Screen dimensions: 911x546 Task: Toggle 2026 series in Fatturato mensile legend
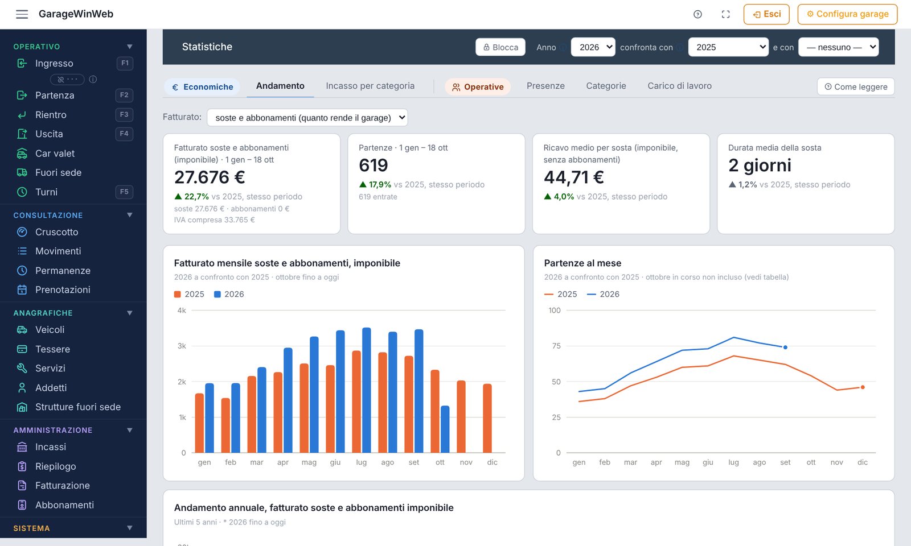point(229,294)
